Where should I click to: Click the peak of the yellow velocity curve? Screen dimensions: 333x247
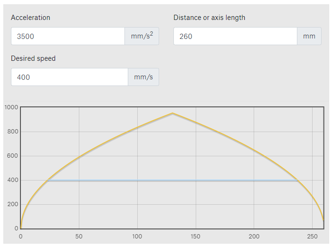click(x=172, y=113)
